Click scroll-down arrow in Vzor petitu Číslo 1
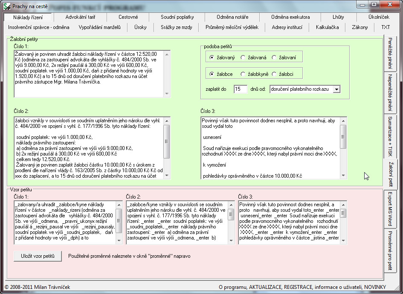The image size is (403, 294). click(119, 241)
